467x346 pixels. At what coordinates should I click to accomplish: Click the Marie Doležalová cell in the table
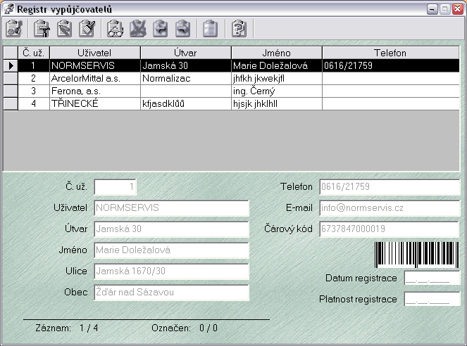pos(276,65)
